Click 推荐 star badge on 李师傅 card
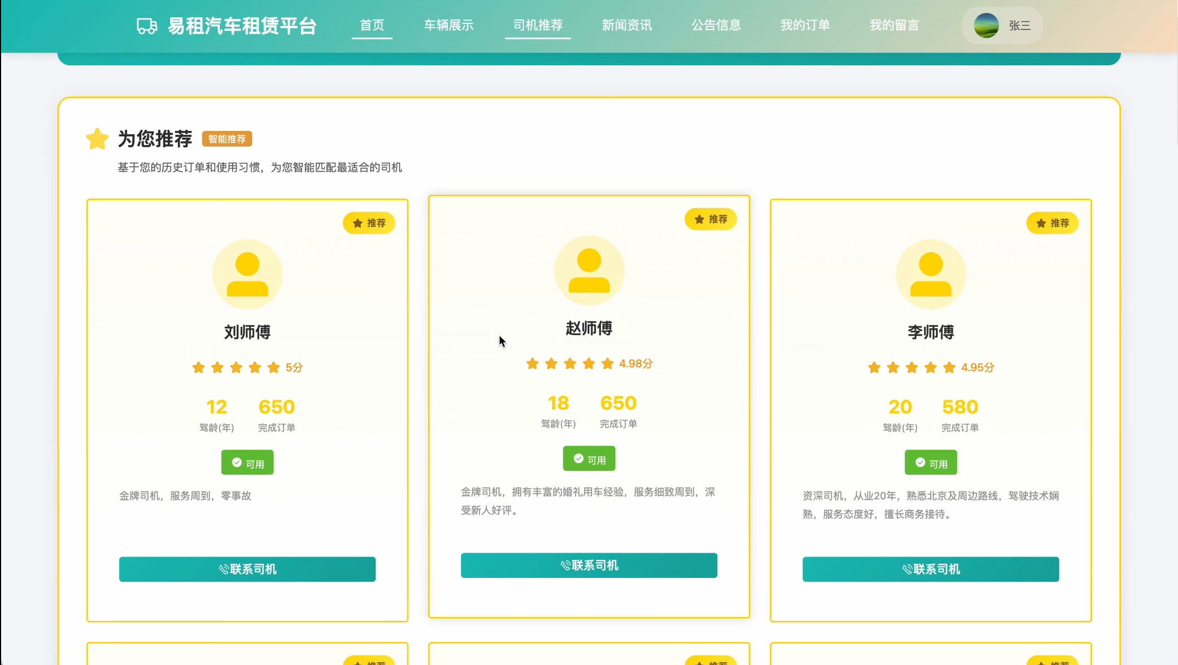1178x665 pixels. [x=1052, y=223]
